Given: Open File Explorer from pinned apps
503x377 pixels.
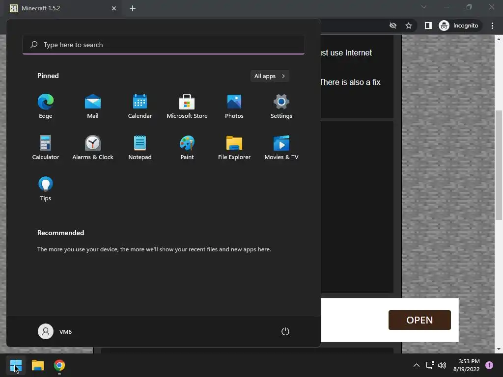Looking at the screenshot, I should point(234,147).
